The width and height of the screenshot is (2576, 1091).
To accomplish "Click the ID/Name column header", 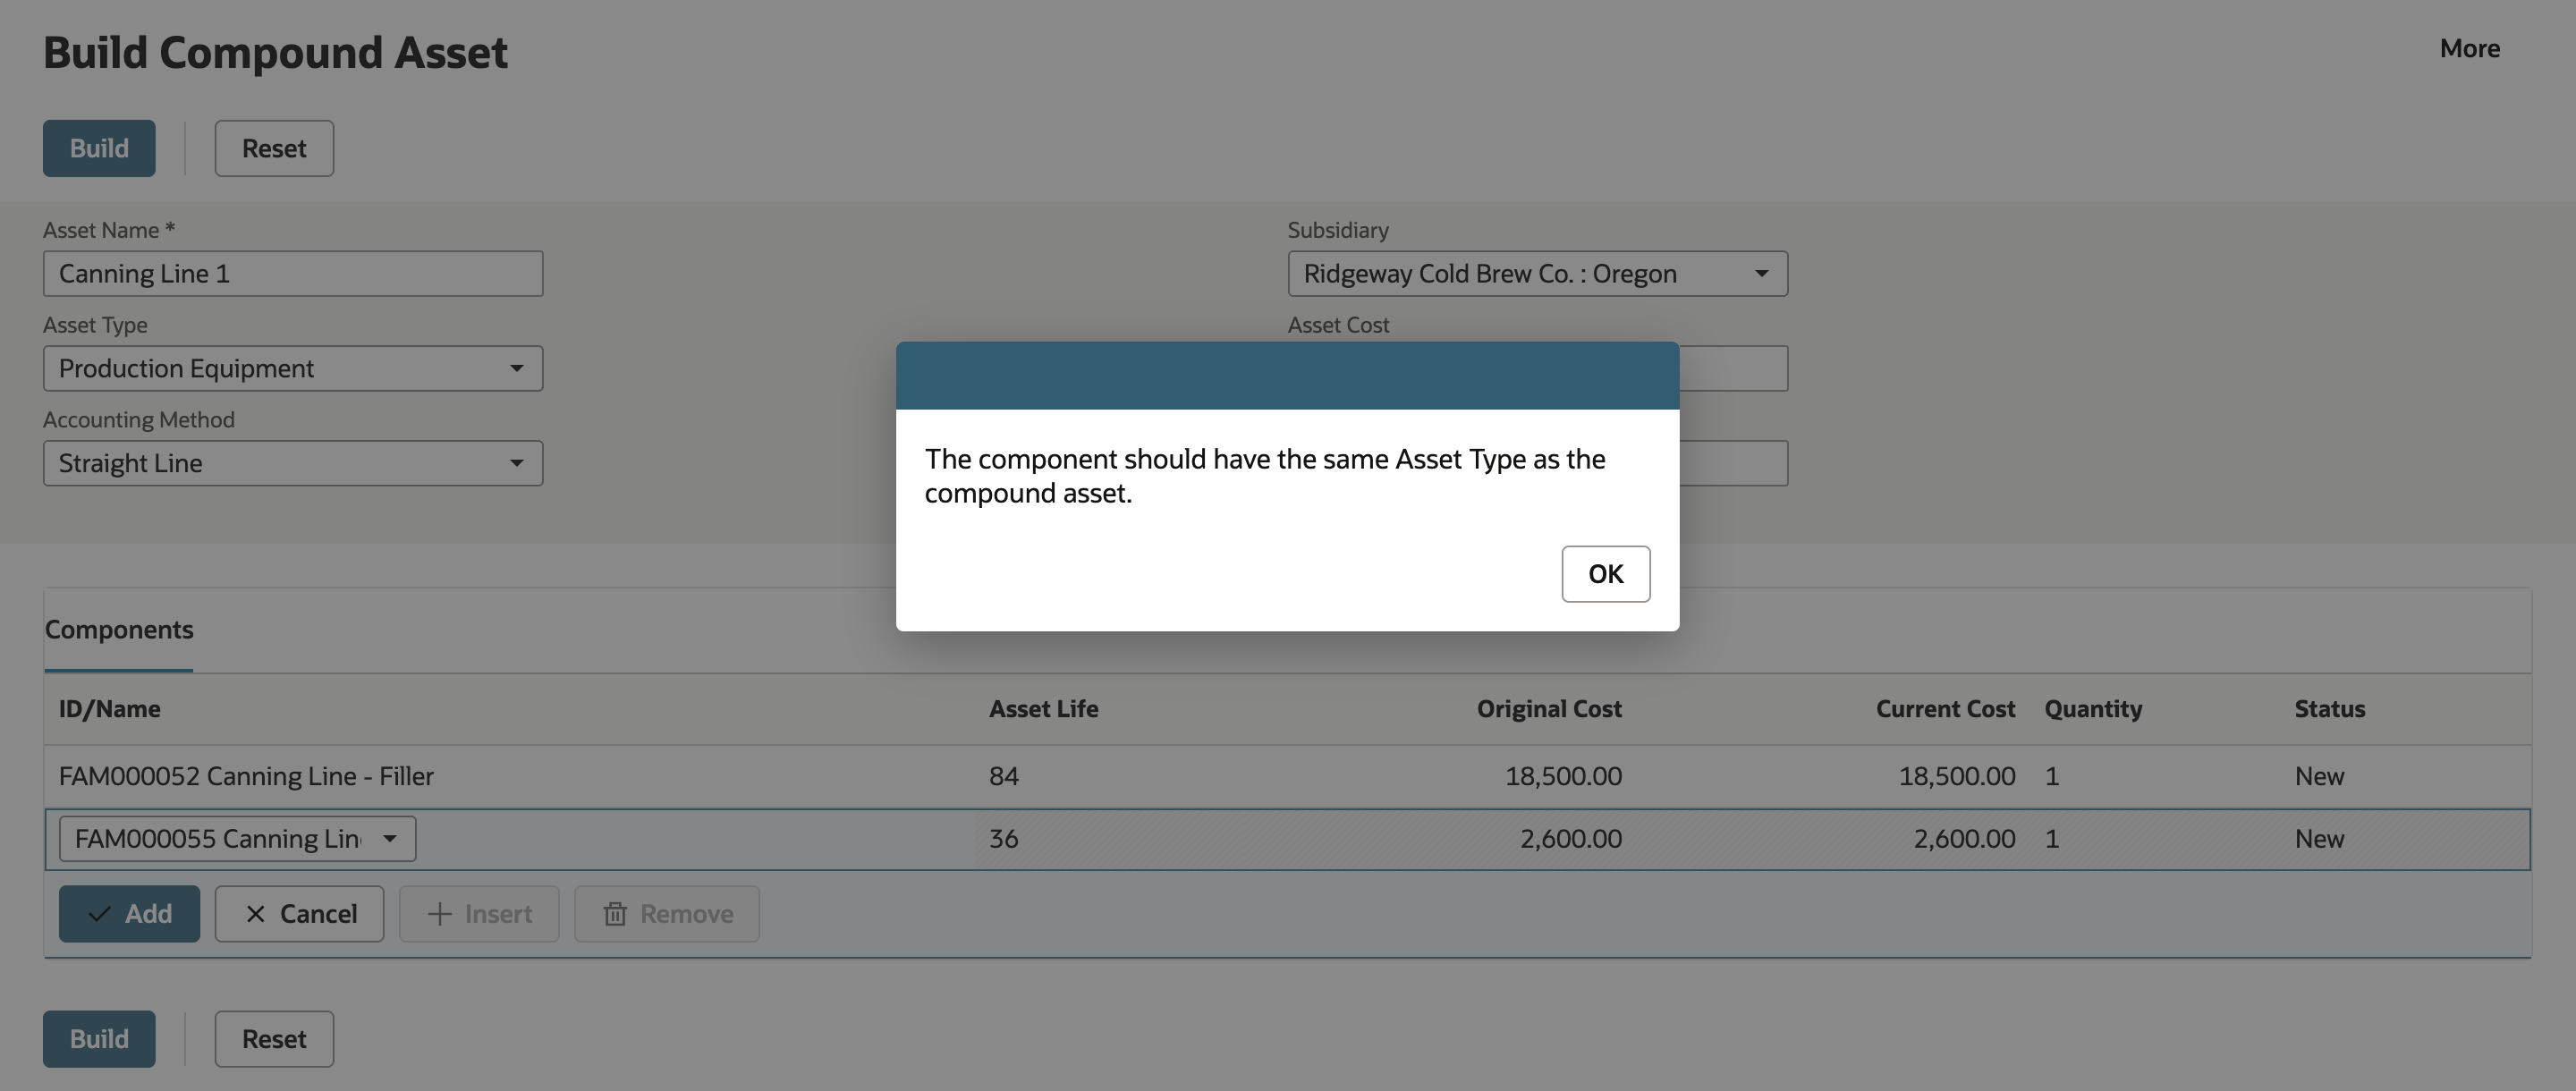I will click(x=109, y=708).
